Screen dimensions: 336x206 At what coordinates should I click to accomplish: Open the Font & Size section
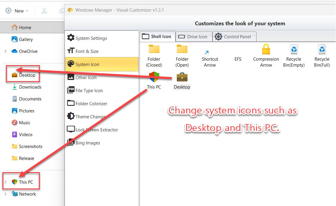point(102,51)
